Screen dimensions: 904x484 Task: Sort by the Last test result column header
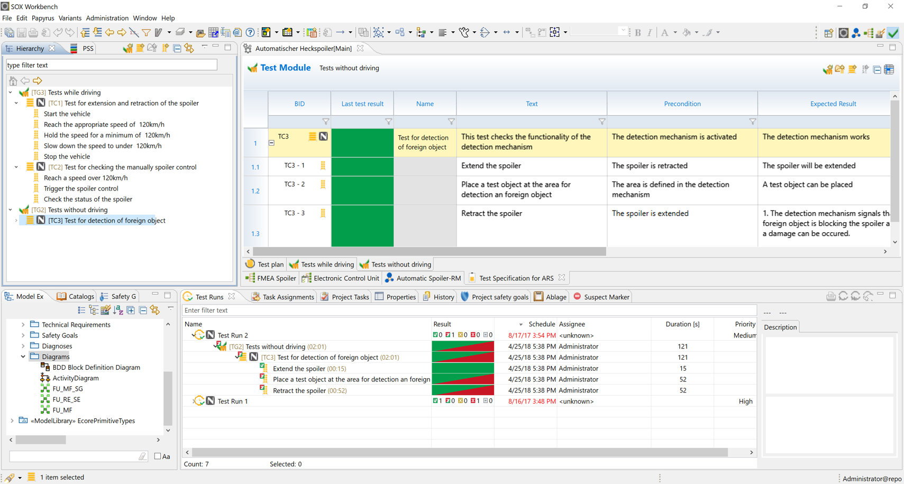coord(362,104)
